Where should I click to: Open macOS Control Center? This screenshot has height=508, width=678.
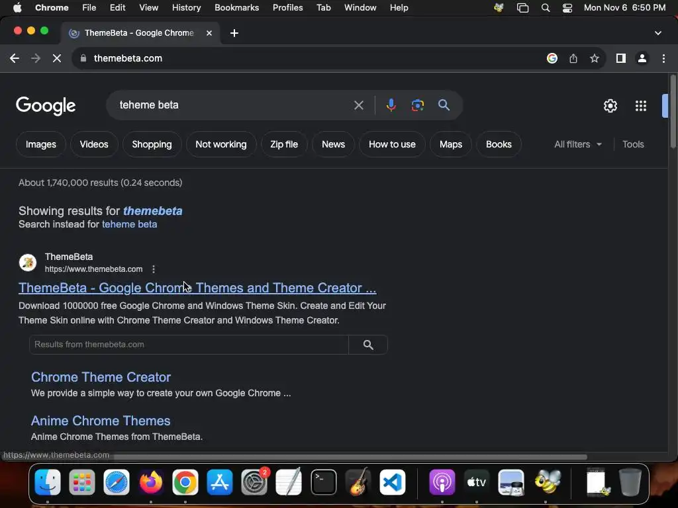[567, 8]
